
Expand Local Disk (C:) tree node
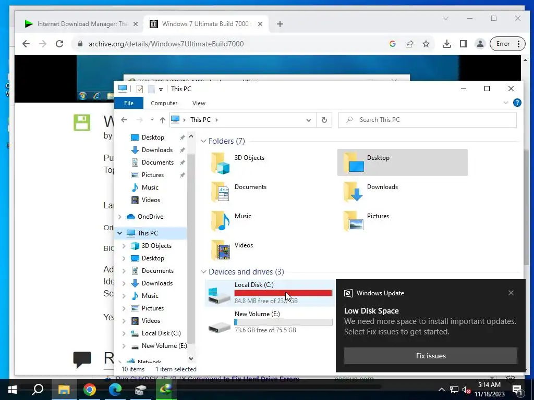124,333
